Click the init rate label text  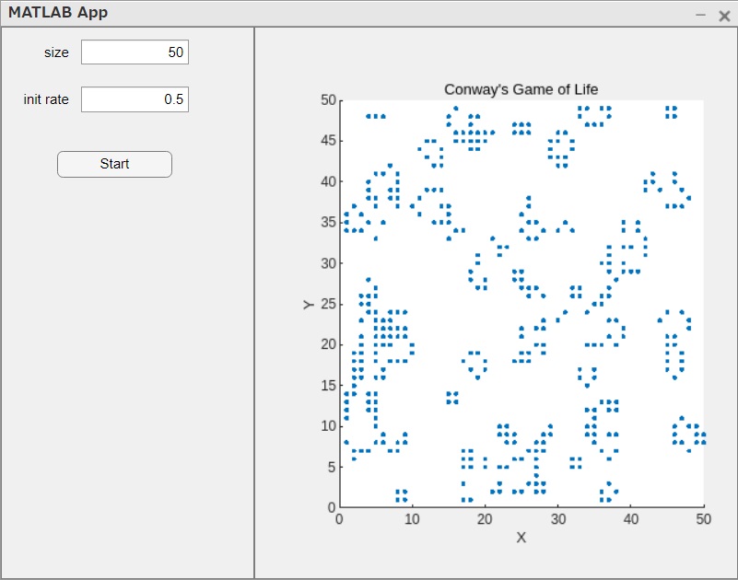tap(44, 99)
